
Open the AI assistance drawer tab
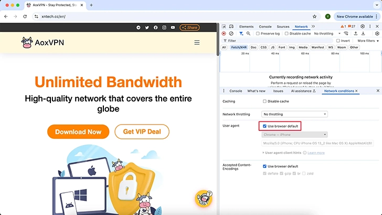click(x=303, y=91)
